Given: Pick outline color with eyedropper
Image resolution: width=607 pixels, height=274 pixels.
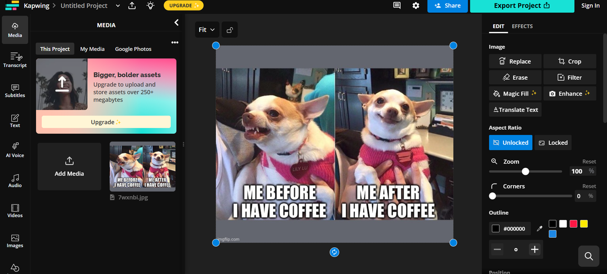Looking at the screenshot, I should pos(539,228).
